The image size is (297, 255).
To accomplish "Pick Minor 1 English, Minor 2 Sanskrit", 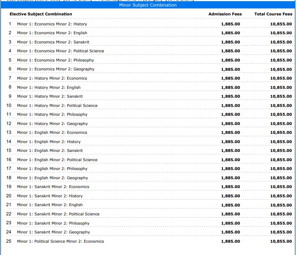I will [50, 151].
